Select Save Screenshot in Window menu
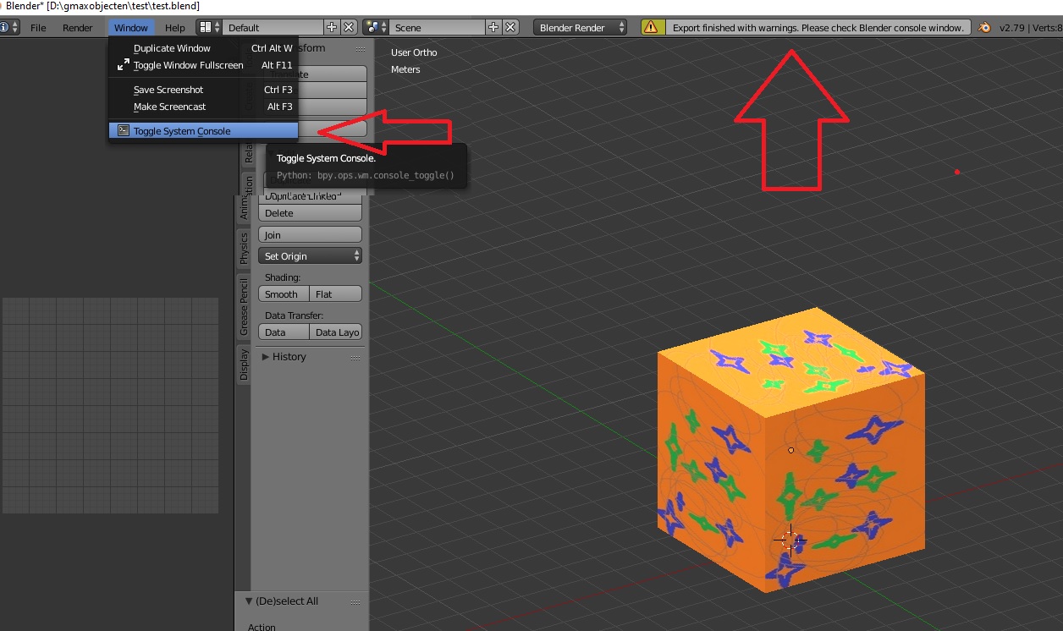Screen dimensions: 1063x631 [203, 89]
